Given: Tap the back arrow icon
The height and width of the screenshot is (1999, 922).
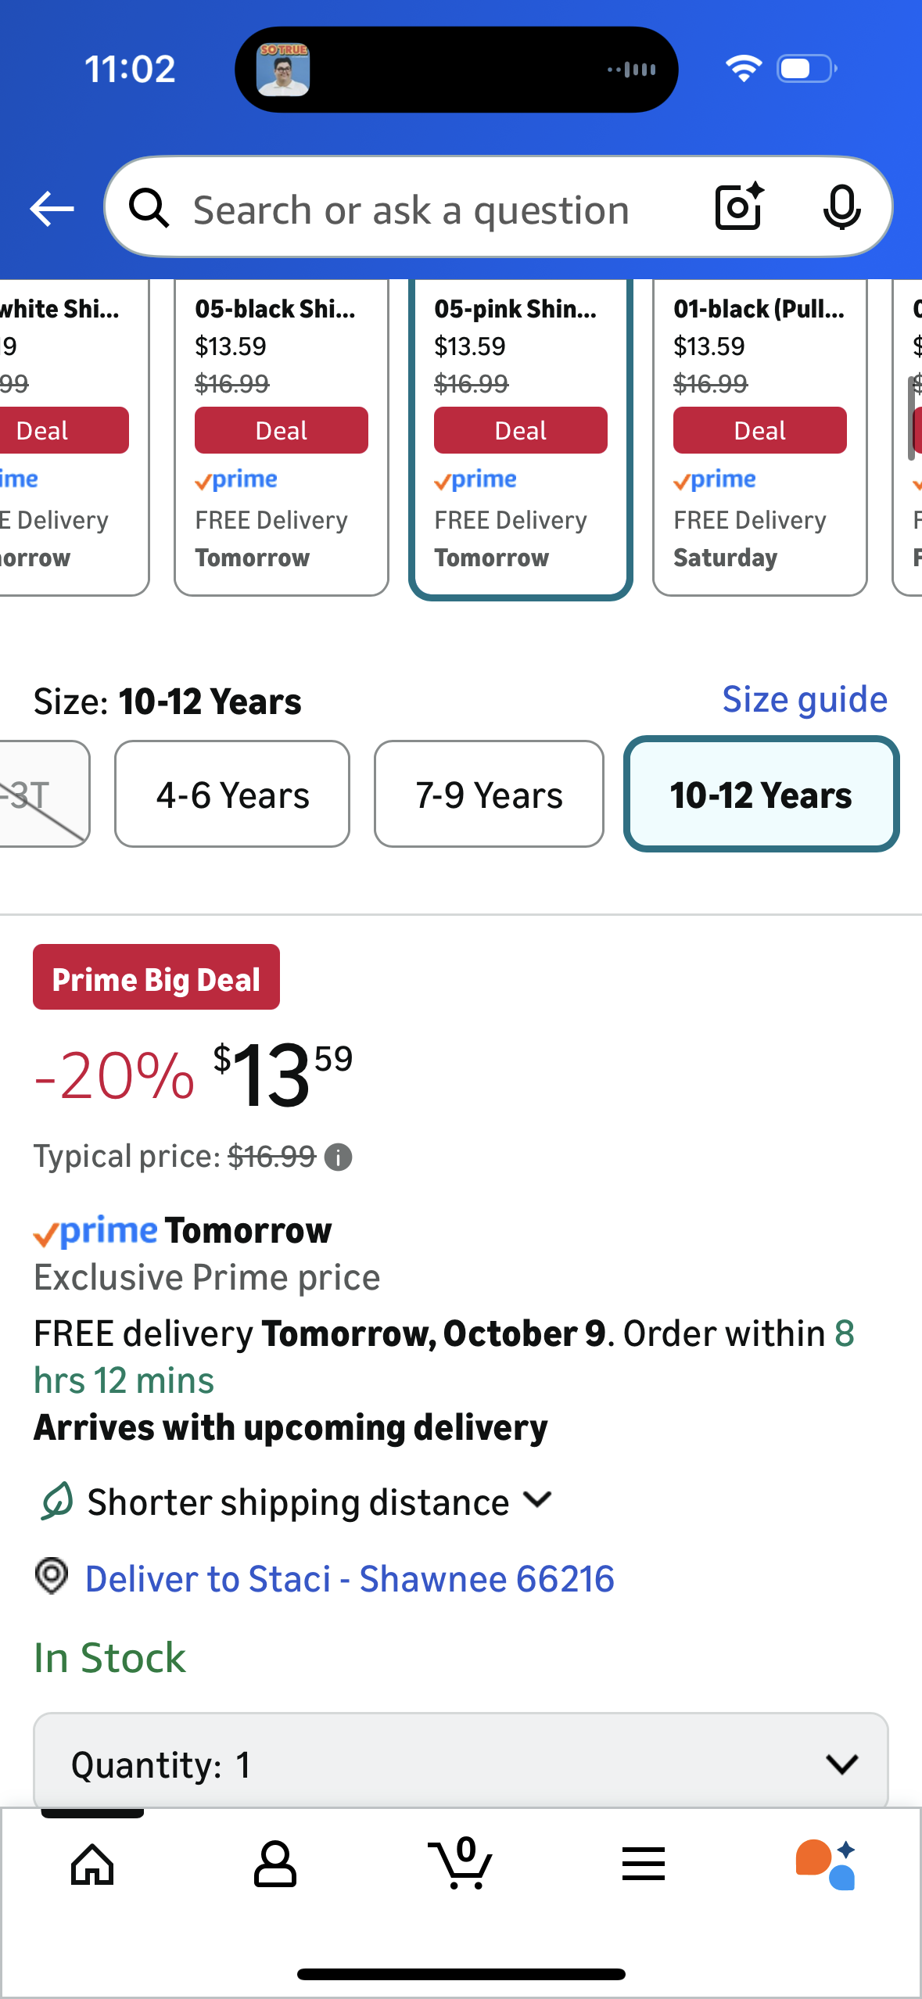Looking at the screenshot, I should 52,209.
